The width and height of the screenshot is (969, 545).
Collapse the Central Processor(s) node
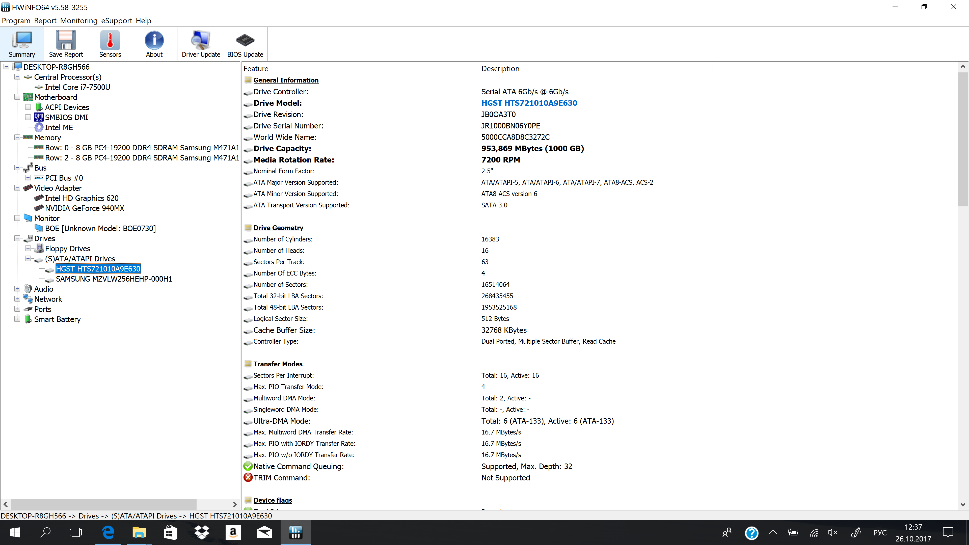pyautogui.click(x=17, y=77)
